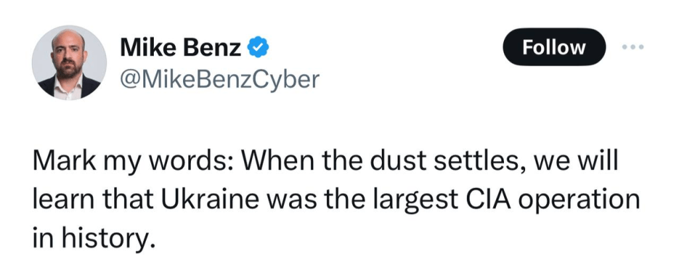The image size is (679, 270).
Task: Click the display name Mike Benz
Action: tap(181, 46)
